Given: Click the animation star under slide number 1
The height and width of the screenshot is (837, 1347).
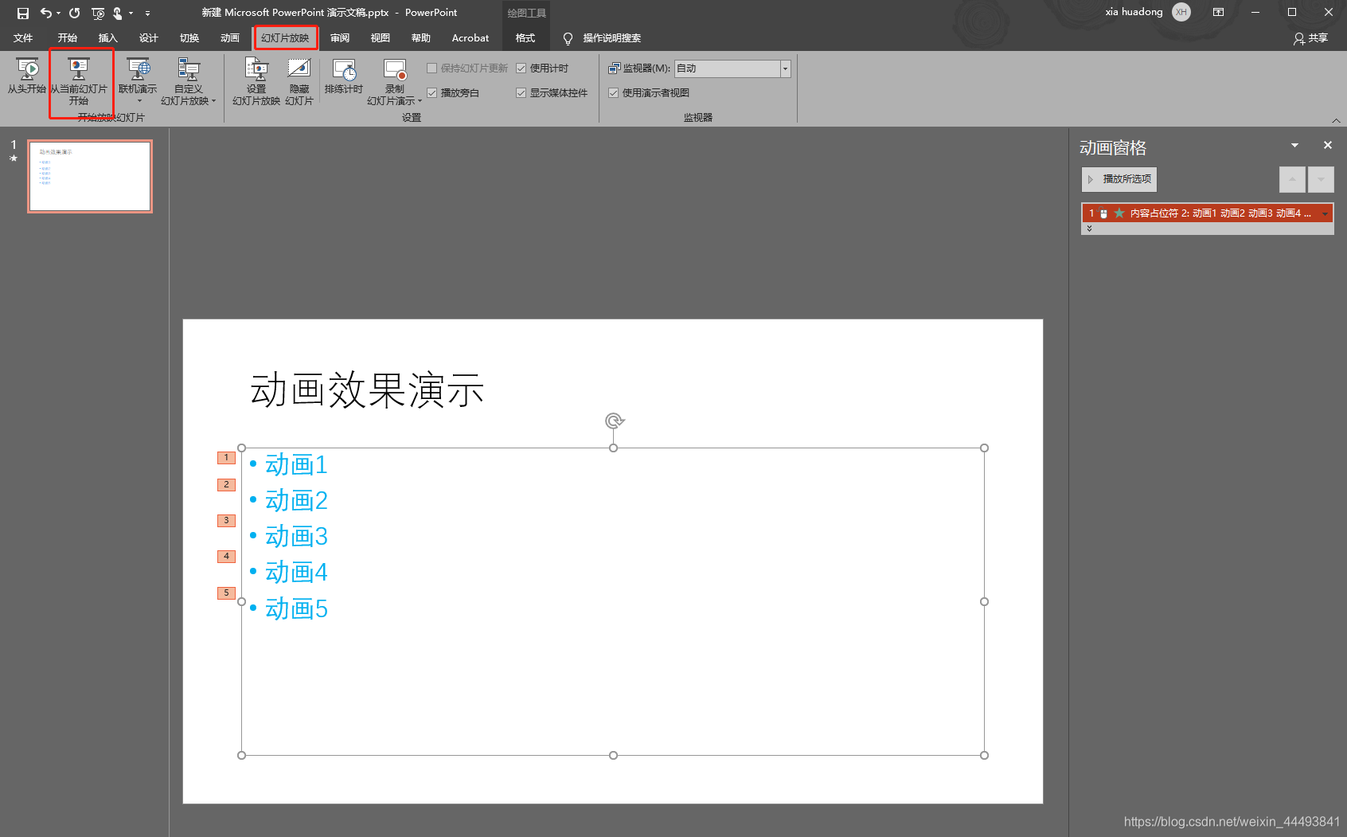Looking at the screenshot, I should [x=14, y=158].
